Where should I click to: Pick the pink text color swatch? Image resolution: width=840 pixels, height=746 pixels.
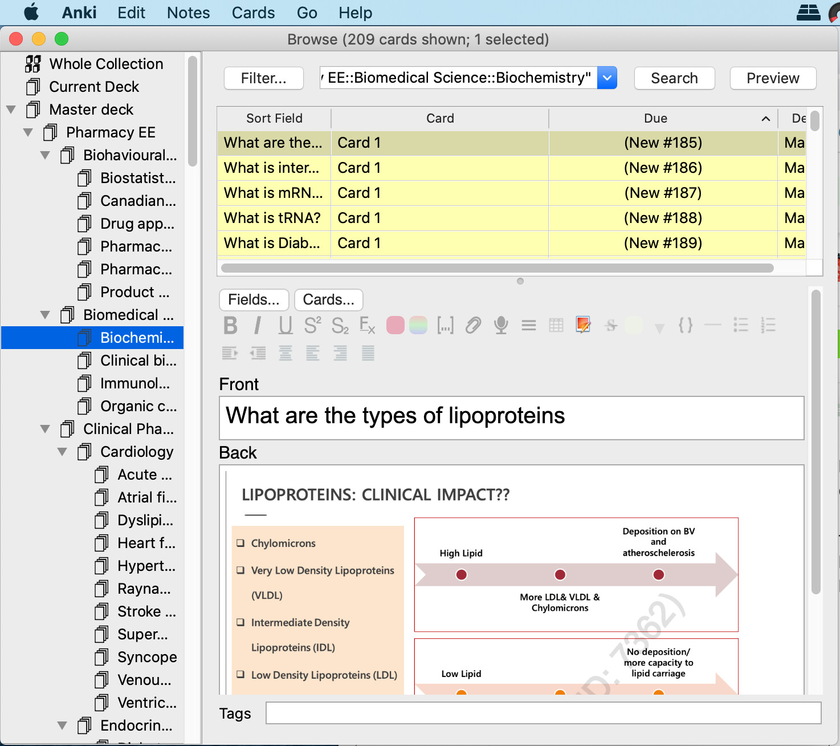(395, 325)
